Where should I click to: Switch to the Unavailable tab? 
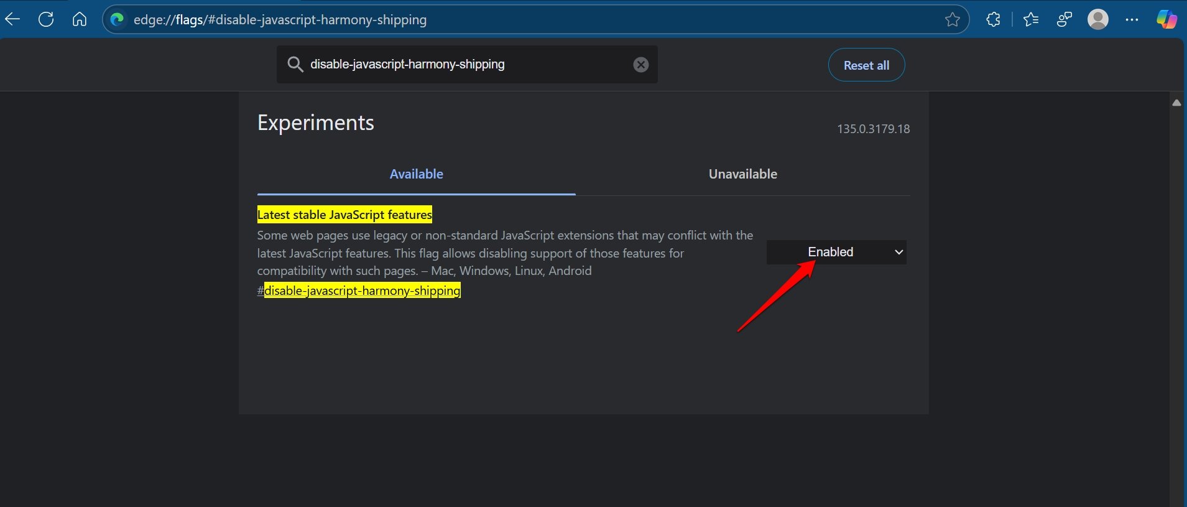742,174
